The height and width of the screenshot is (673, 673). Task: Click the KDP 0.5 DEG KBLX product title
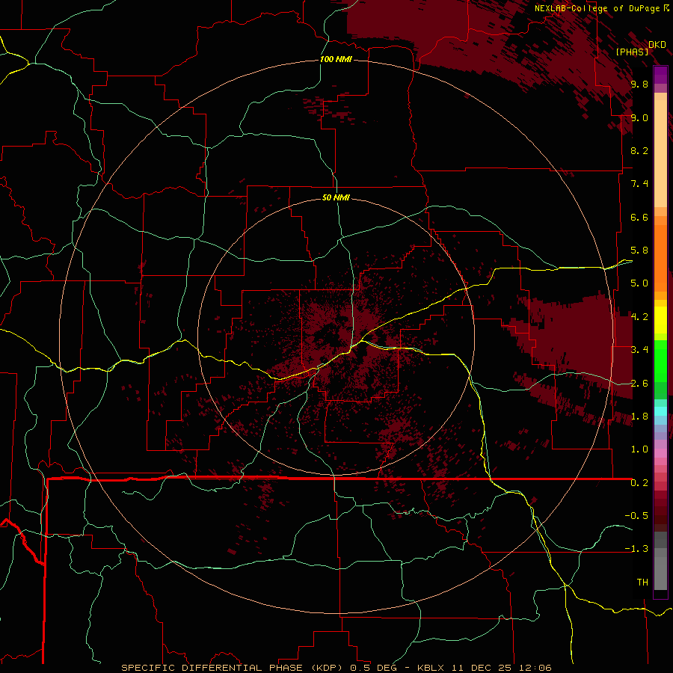pos(336,668)
